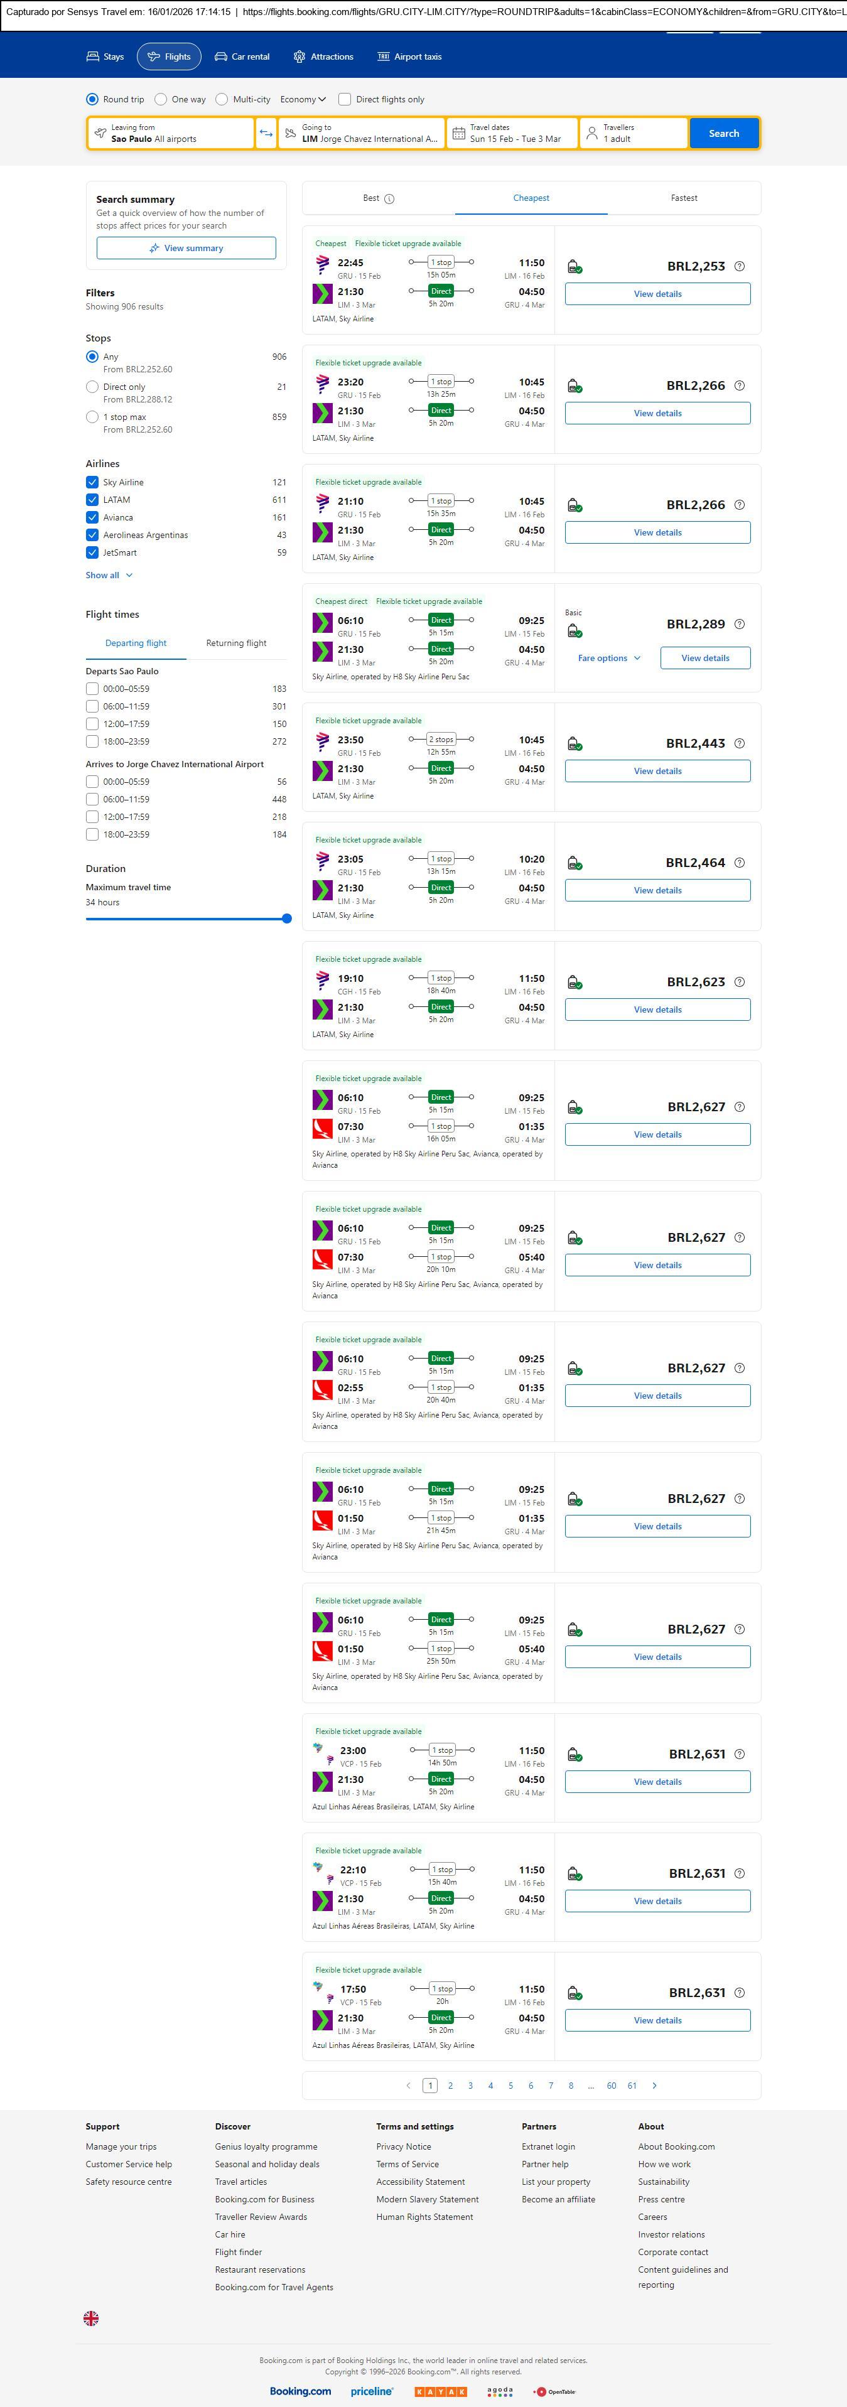847x2407 pixels.
Task: Uncheck the Avianca airline filter
Action: click(x=92, y=518)
